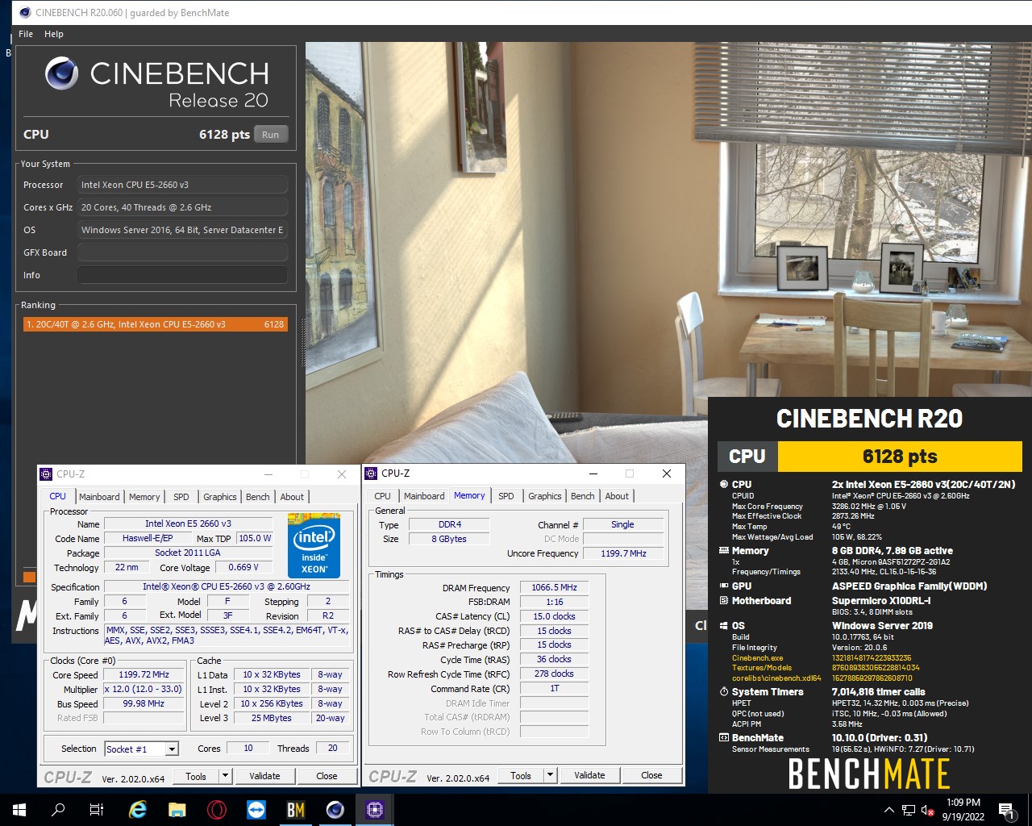This screenshot has width=1032, height=826.
Task: Click the Processor field Intel Xeon E5-2660 v3
Action: coord(182,185)
